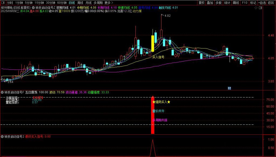Add stock via +自选 button
The height and width of the screenshot is (157, 276).
pyautogui.click(x=262, y=3)
